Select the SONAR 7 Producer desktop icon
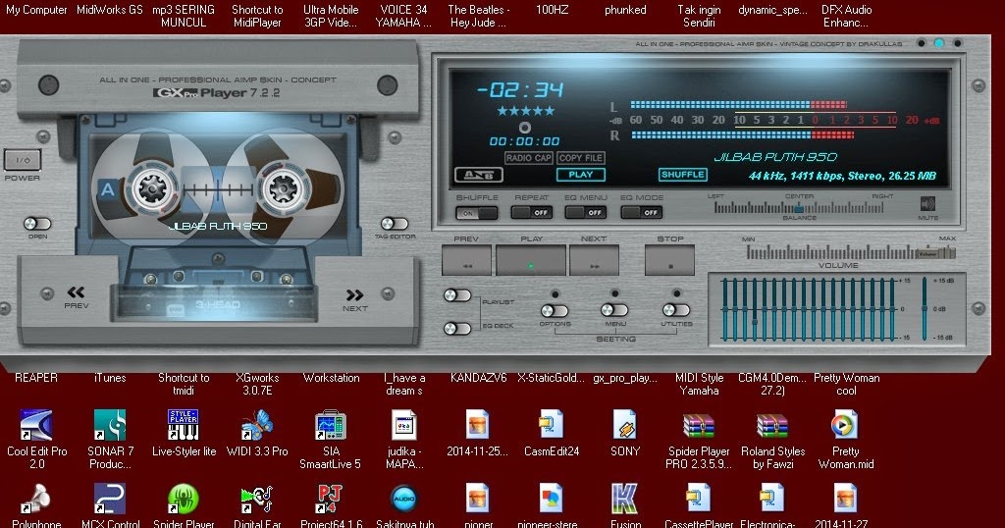The image size is (1005, 528). 110,425
